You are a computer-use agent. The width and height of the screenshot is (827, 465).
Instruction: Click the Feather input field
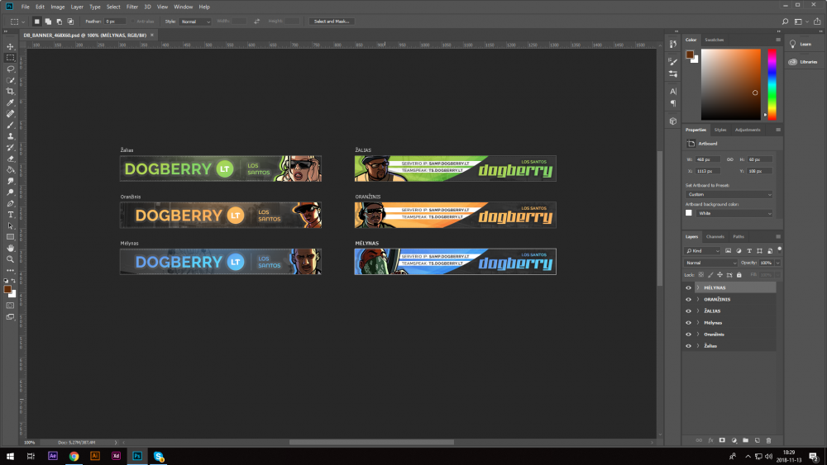tap(115, 21)
